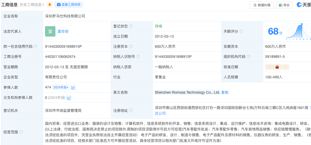Screen dimensions: 311x145
Task: Click the orange bell alert icon
Action: (50, 5)
